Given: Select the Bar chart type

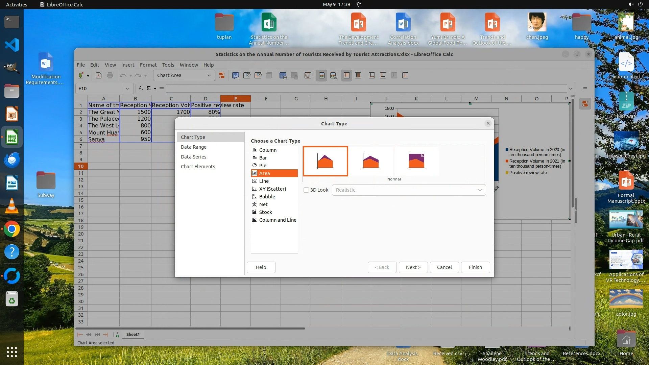Looking at the screenshot, I should click(x=263, y=158).
